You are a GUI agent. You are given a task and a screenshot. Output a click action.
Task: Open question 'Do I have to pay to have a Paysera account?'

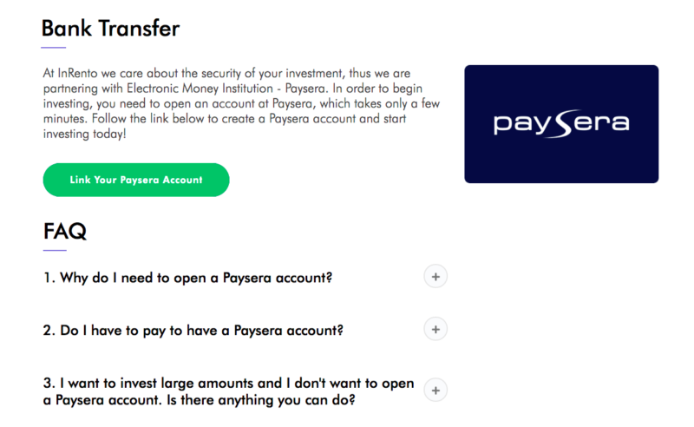(x=193, y=331)
